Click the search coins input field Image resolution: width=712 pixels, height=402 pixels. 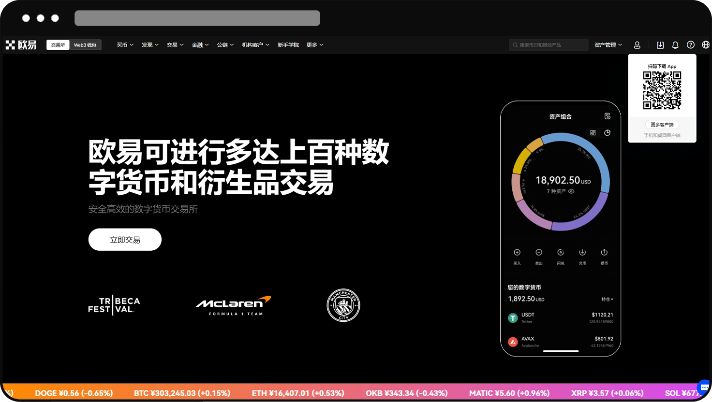[549, 45]
